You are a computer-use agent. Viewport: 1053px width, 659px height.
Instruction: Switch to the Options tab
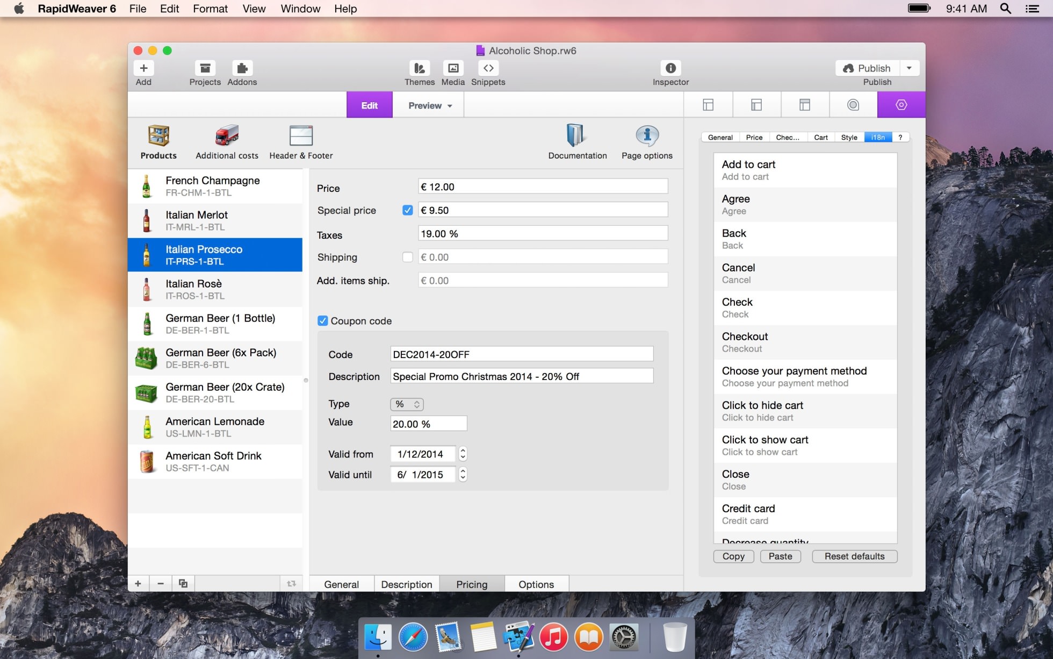(x=536, y=584)
